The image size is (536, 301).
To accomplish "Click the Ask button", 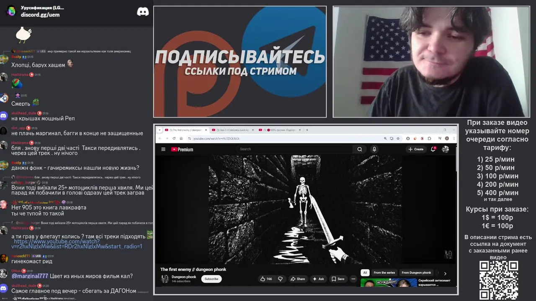I will coord(318,279).
